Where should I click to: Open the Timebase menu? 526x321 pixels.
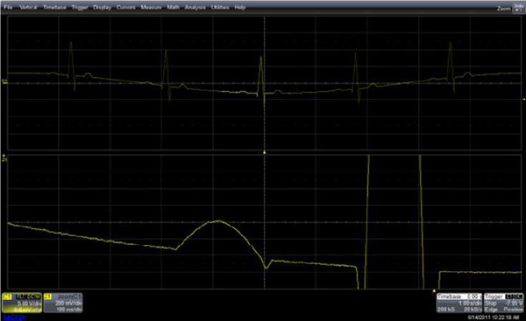coord(54,7)
